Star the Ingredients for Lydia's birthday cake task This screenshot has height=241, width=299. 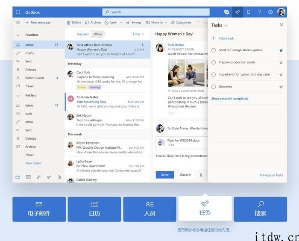point(281,75)
